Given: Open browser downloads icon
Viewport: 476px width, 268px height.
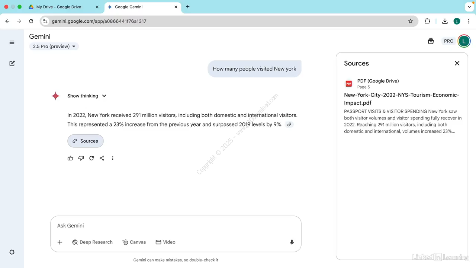Looking at the screenshot, I should (445, 21).
